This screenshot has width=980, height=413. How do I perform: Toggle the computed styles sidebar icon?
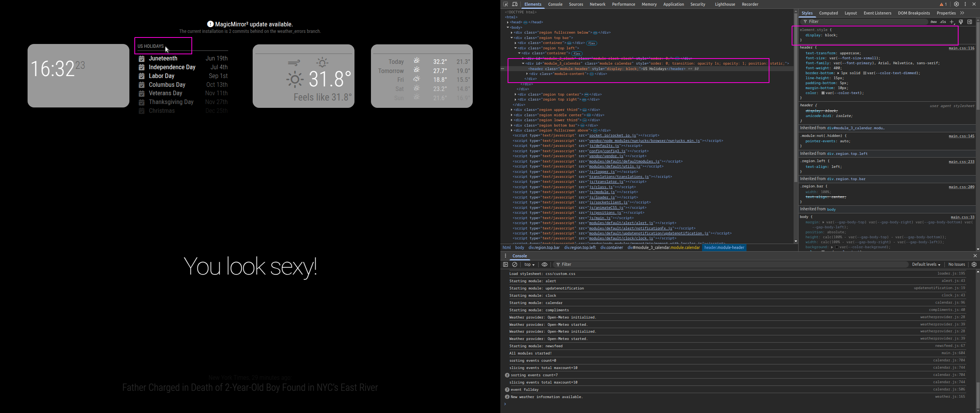point(970,22)
